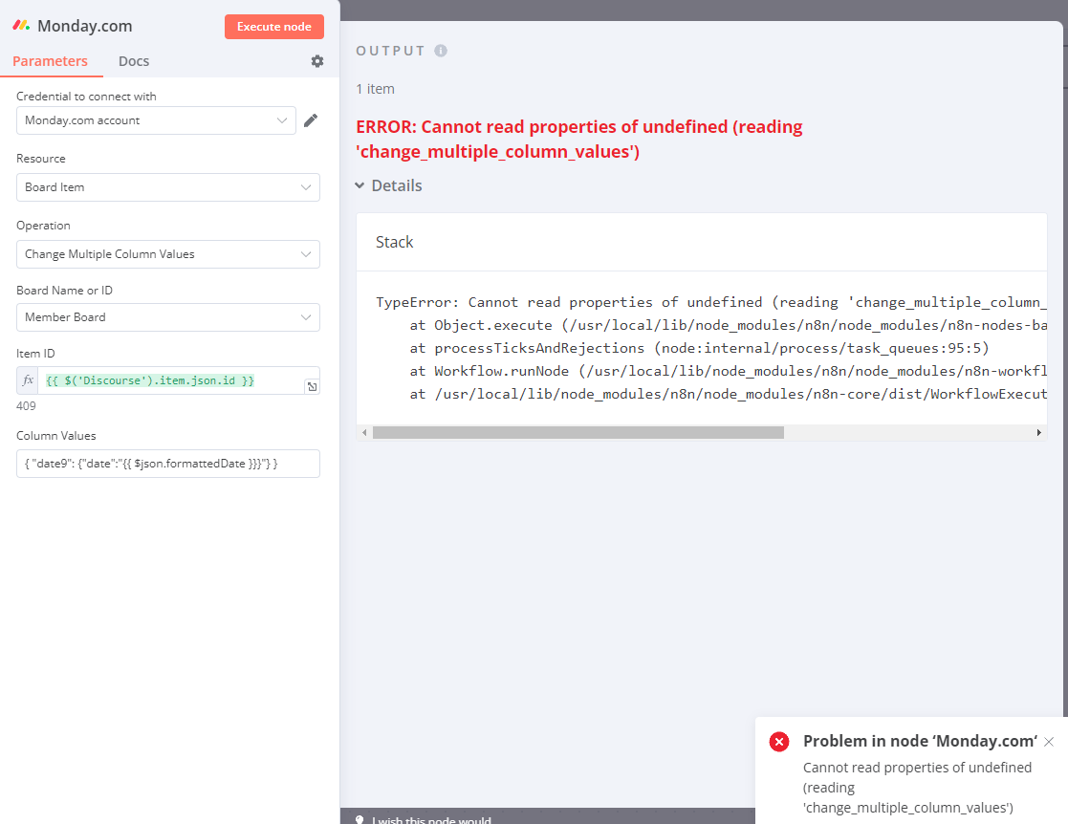Click the Monday.com logo icon
This screenshot has height=824, width=1068.
(x=20, y=25)
